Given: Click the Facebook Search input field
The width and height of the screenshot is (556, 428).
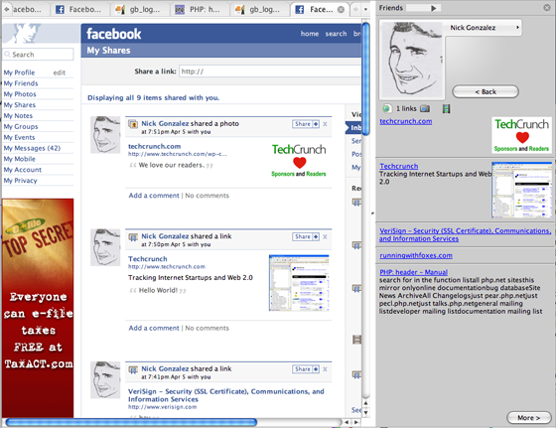Looking at the screenshot, I should coord(38,55).
